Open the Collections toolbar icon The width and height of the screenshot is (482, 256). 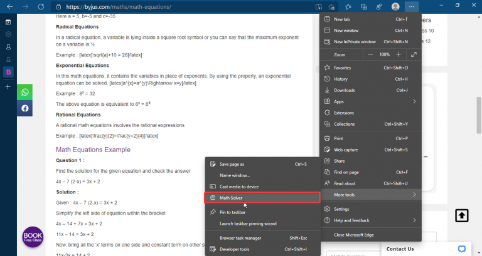[363, 6]
